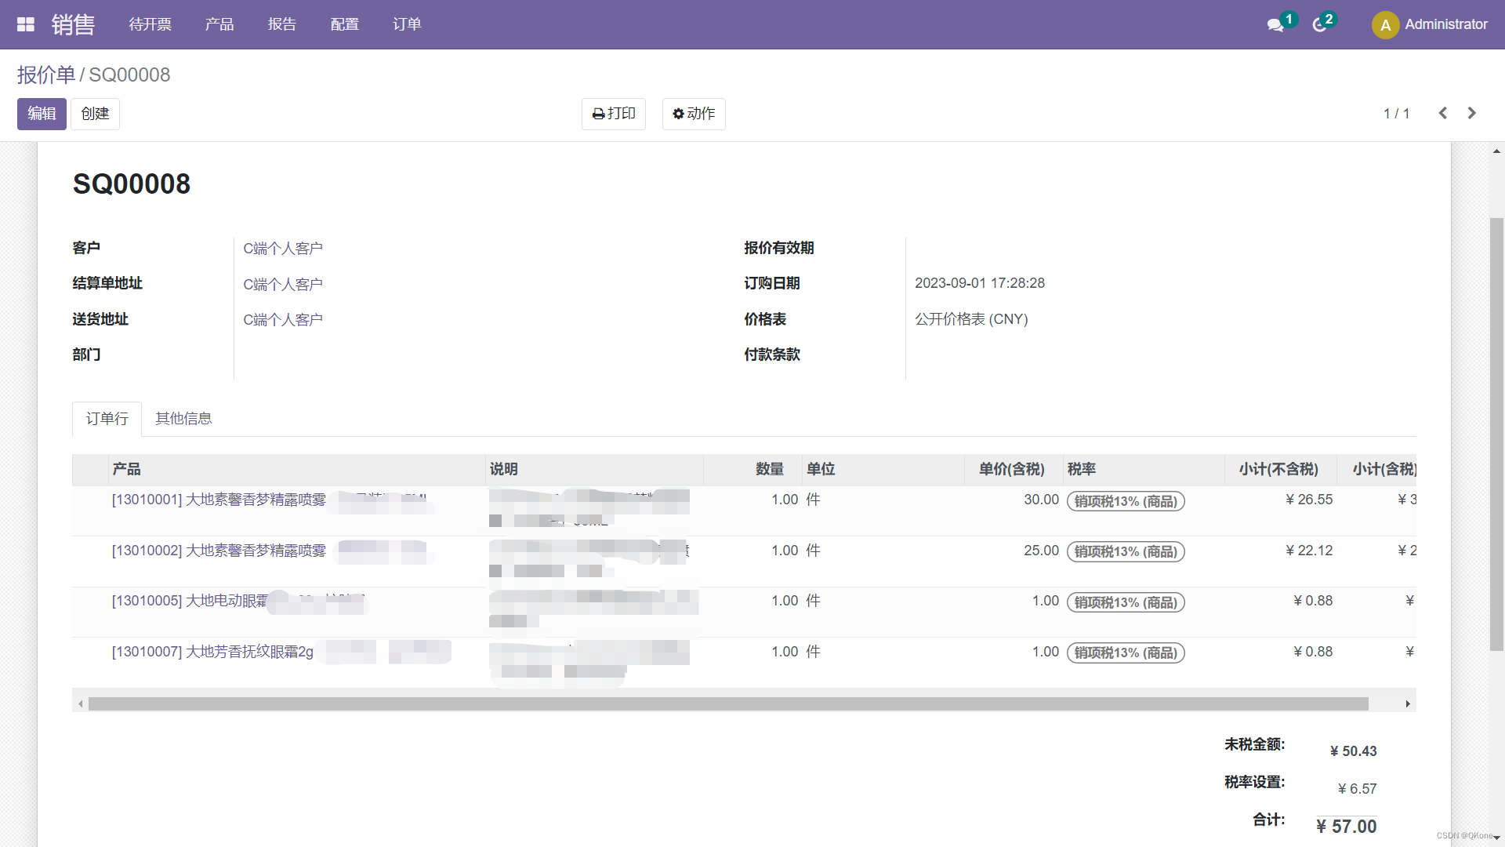Select the 销项税13% tag on second row
The height and width of the screenshot is (847, 1505).
coord(1125,551)
